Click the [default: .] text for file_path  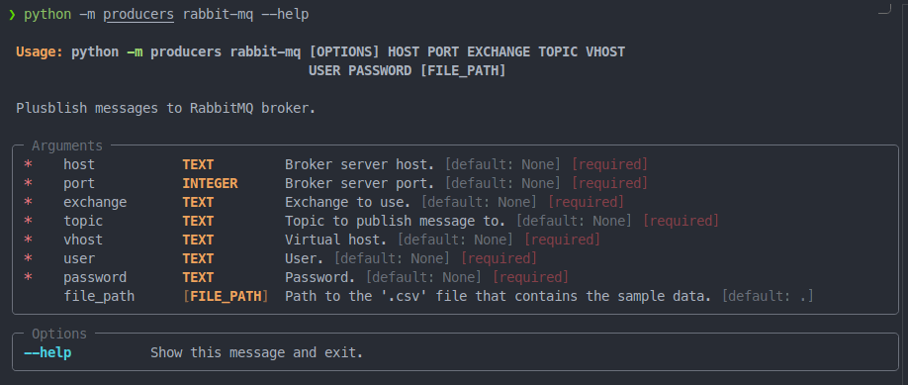tap(768, 296)
